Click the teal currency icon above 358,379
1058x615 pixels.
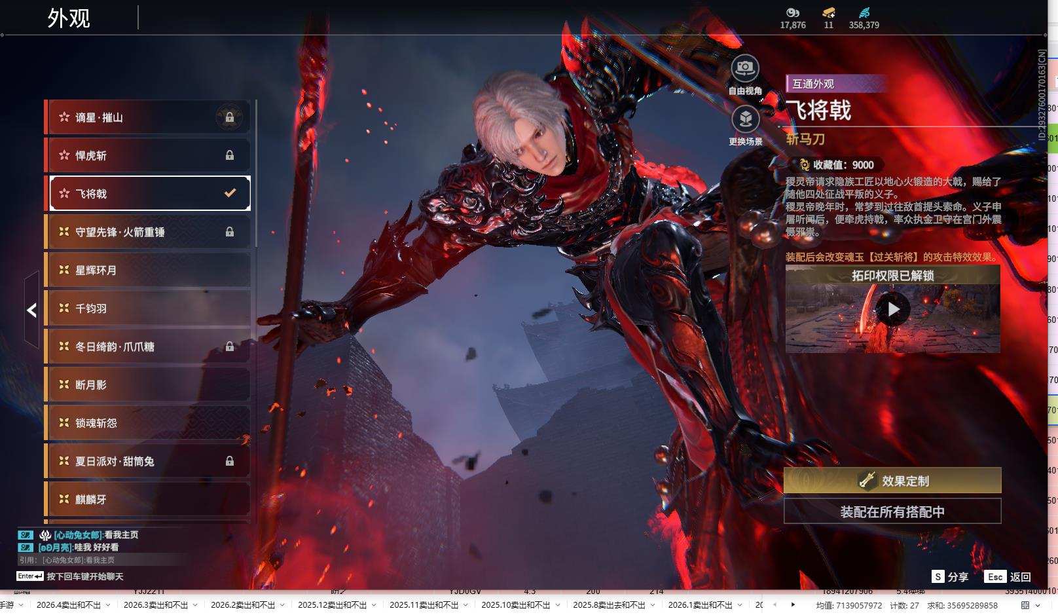coord(864,12)
